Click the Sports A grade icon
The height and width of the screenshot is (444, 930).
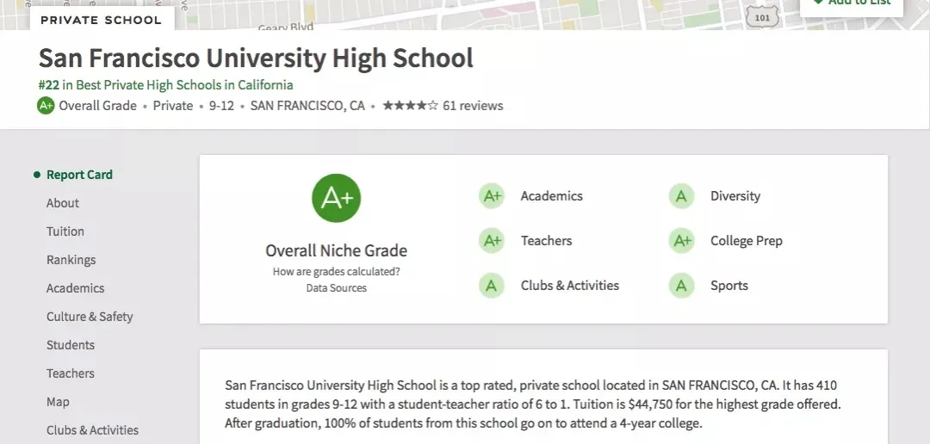click(x=681, y=286)
